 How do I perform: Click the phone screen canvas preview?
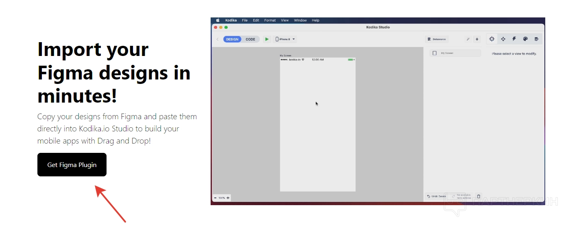(318, 124)
